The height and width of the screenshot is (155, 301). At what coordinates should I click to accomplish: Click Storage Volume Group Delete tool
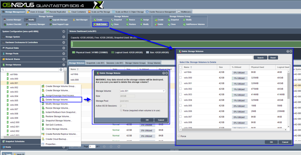coord(159,24)
